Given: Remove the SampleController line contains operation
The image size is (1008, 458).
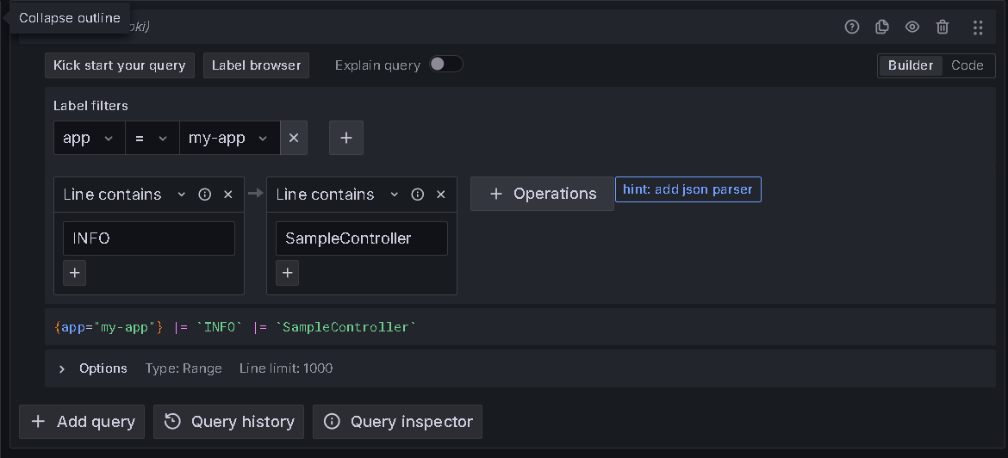Looking at the screenshot, I should click(441, 195).
